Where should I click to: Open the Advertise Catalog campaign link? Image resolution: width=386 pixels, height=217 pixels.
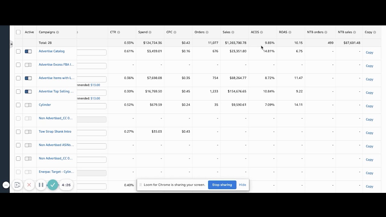pyautogui.click(x=52, y=51)
